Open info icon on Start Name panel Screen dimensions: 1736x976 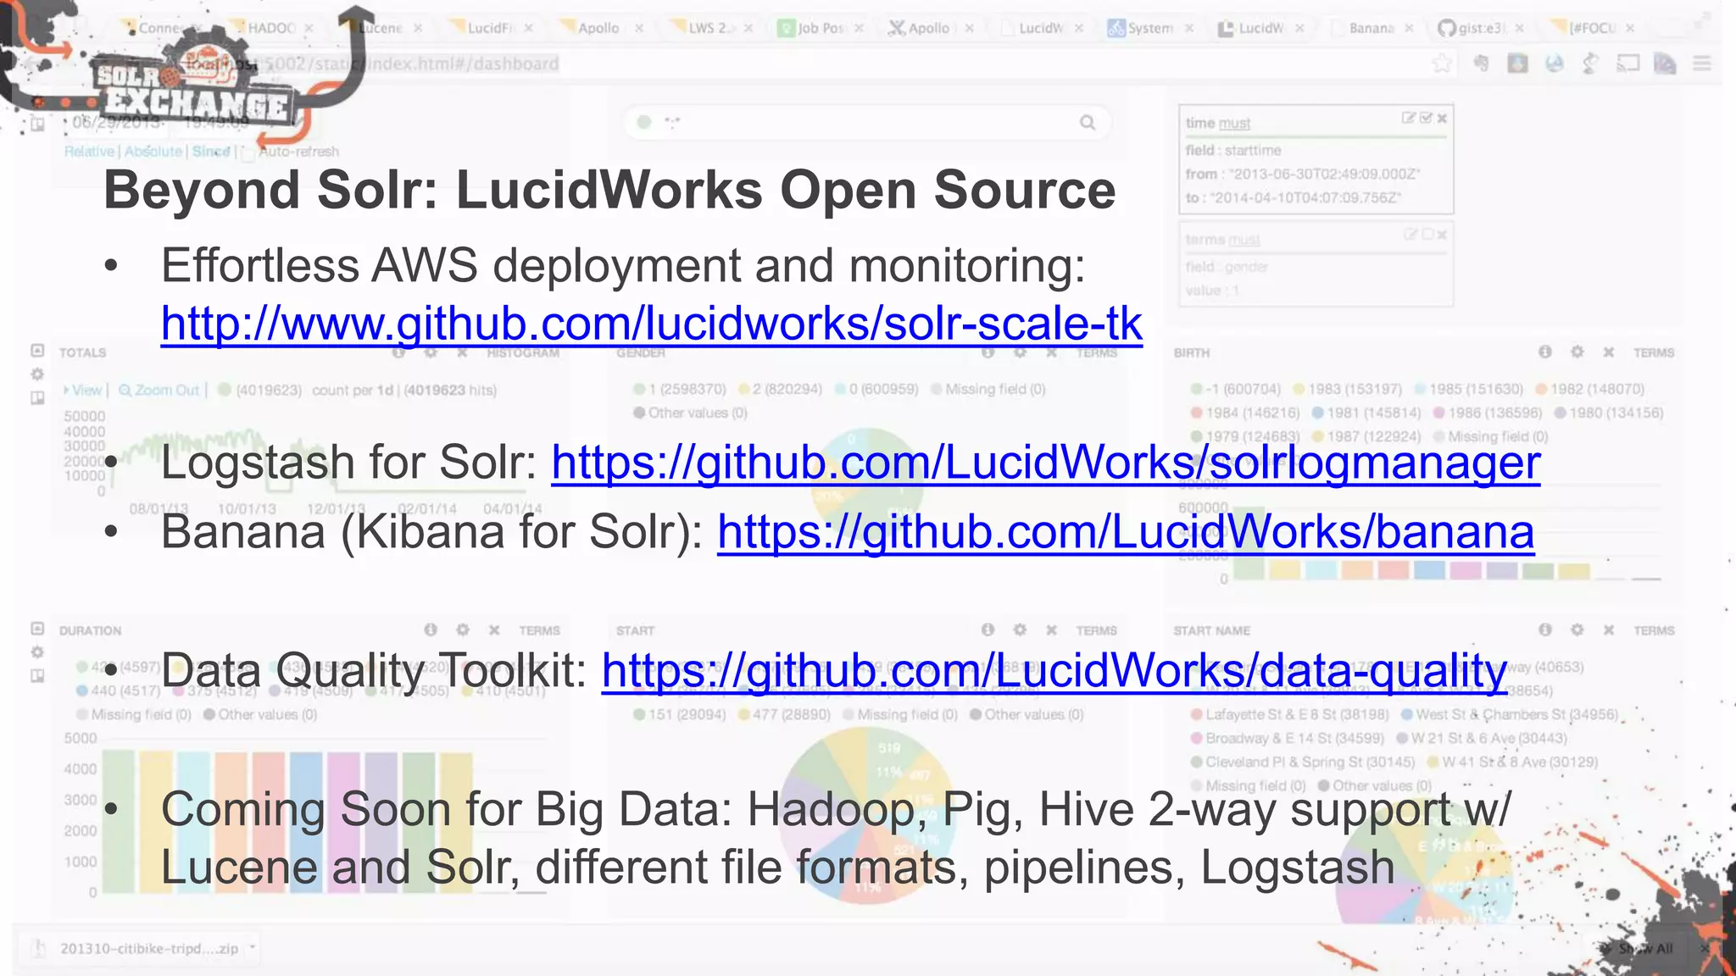pos(1545,629)
